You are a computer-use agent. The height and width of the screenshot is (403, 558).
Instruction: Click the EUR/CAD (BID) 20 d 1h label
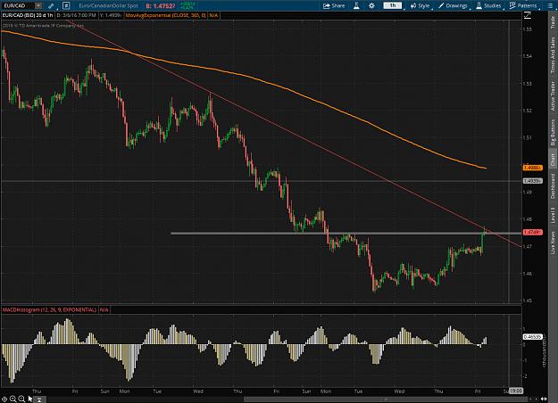coord(28,15)
